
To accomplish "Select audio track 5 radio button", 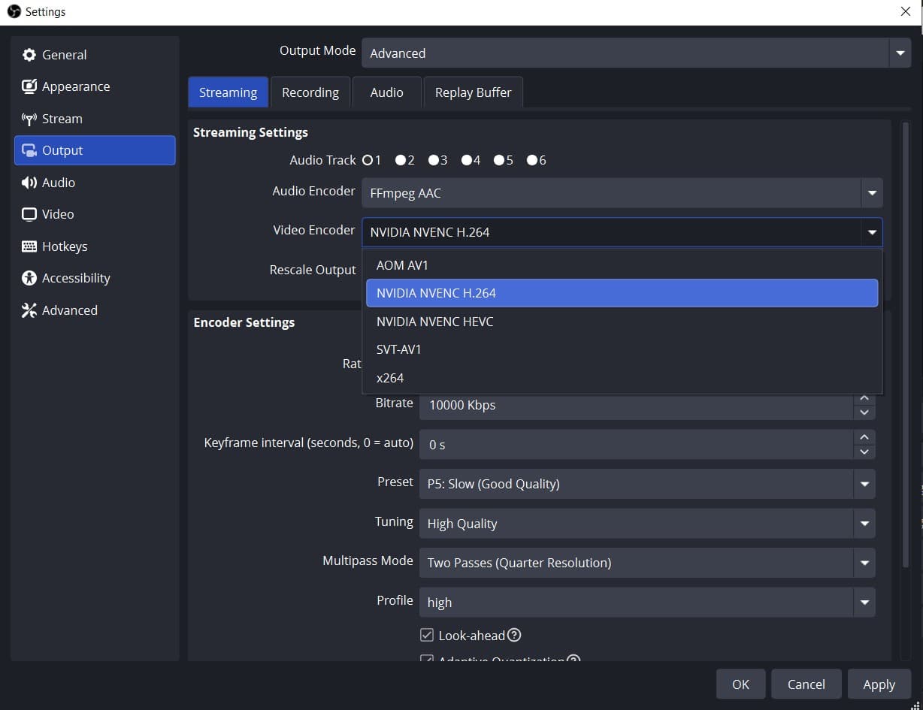I will (499, 160).
